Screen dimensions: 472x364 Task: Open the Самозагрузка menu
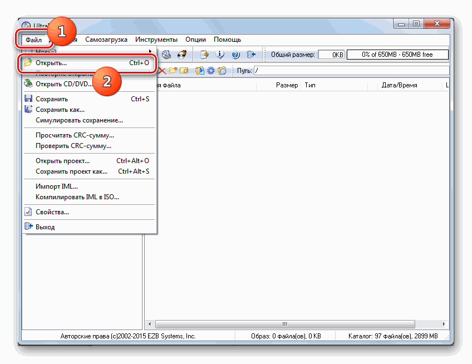pos(106,40)
